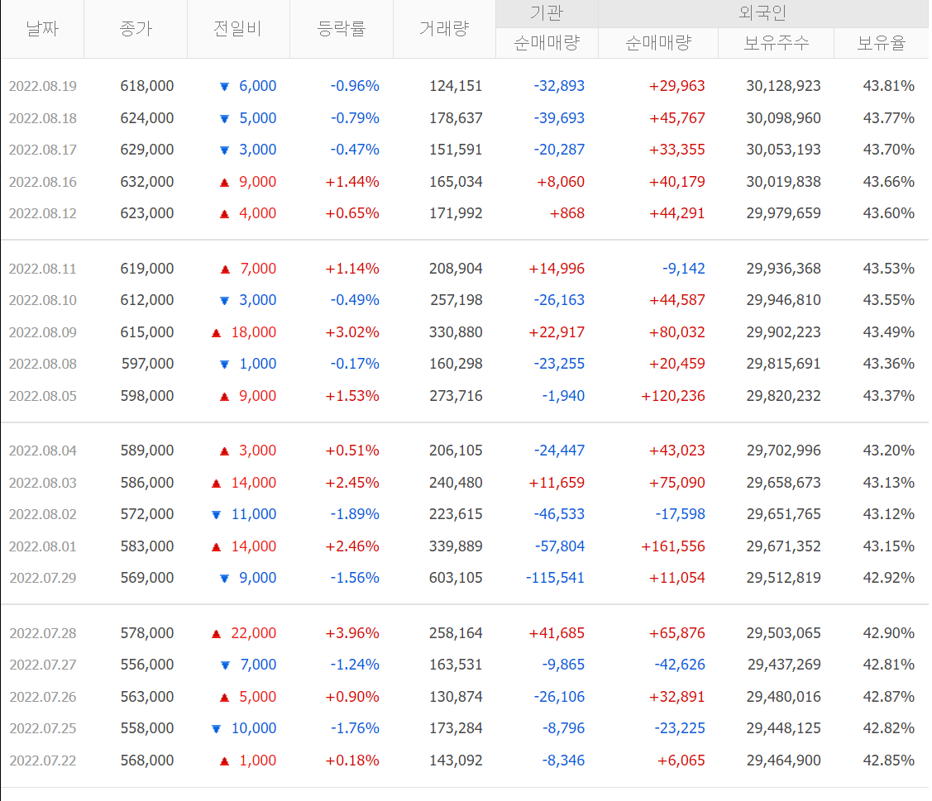Screen dimensions: 932x801
Task: Click the up arrow beside 7,000 on 2022.08.11
Action: click(x=225, y=269)
